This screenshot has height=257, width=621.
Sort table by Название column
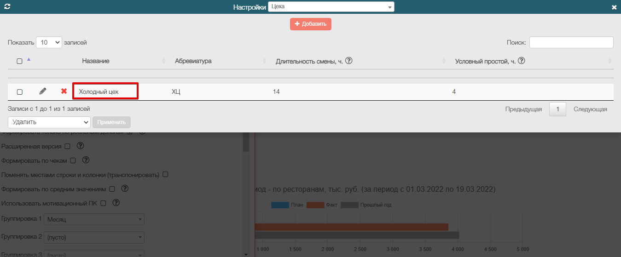96,61
